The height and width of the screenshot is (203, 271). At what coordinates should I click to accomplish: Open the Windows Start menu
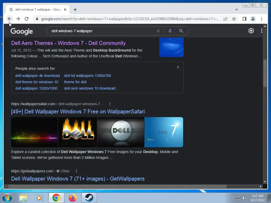[7, 198]
